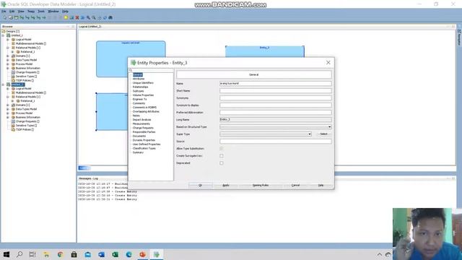Click the Engineer to Relational Model icon
The height and width of the screenshot is (260, 462).
pyautogui.click(x=82, y=17)
